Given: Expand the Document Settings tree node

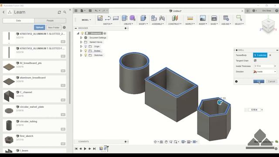Looking at the screenshot, I should point(81,38).
